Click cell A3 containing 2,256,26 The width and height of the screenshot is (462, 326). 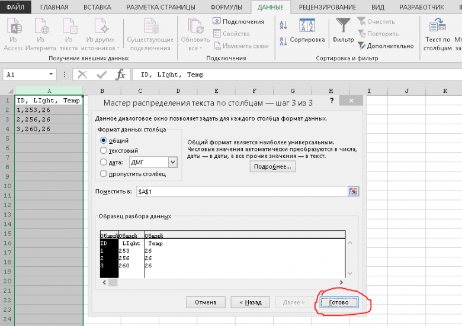(49, 120)
